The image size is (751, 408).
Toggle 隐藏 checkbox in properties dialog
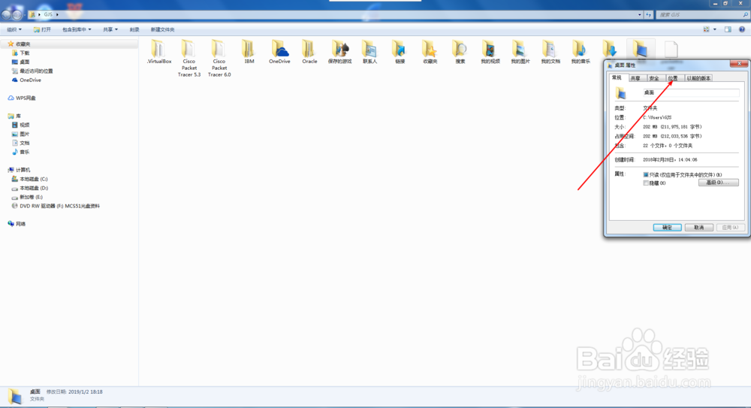(x=646, y=183)
